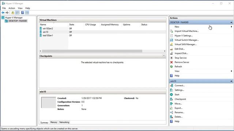
Task: Click the Edit Disk icon
Action: (x=171, y=49)
